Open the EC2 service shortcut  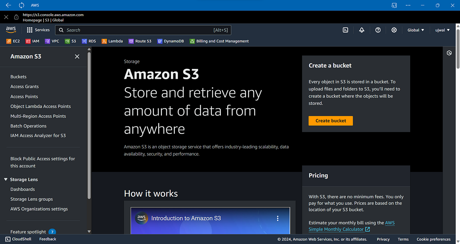click(13, 41)
